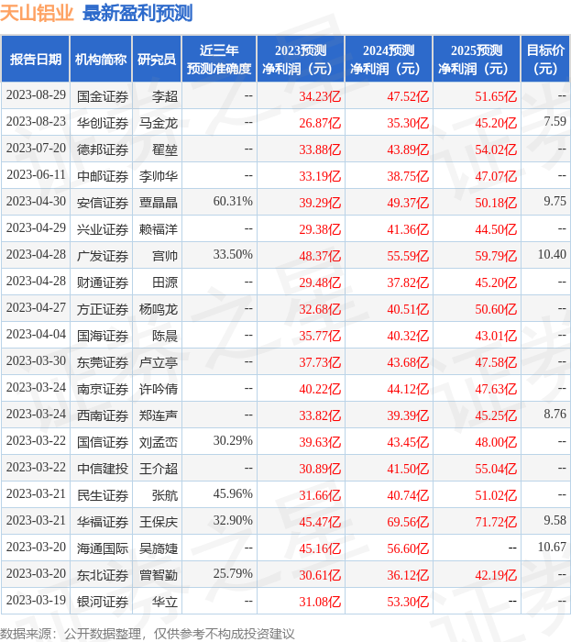This screenshot has height=642, width=571.
Task: Select the 研究员 column header
Action: pyautogui.click(x=157, y=59)
